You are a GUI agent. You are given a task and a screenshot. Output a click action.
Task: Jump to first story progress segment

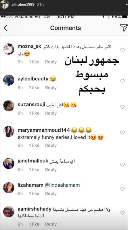click(12, 12)
